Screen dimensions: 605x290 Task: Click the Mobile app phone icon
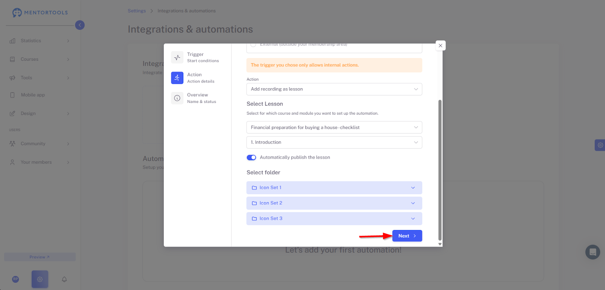pos(12,95)
